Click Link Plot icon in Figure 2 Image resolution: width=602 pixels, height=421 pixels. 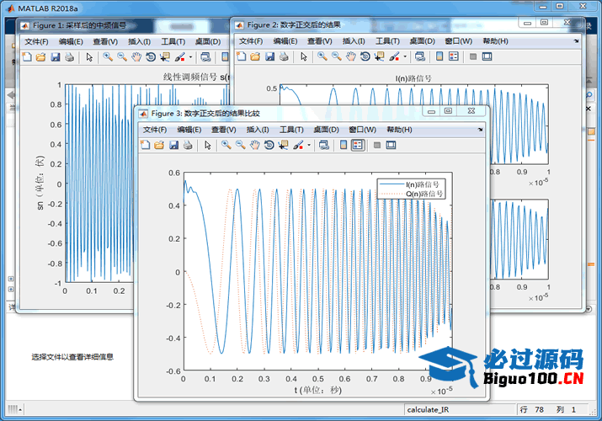419,56
